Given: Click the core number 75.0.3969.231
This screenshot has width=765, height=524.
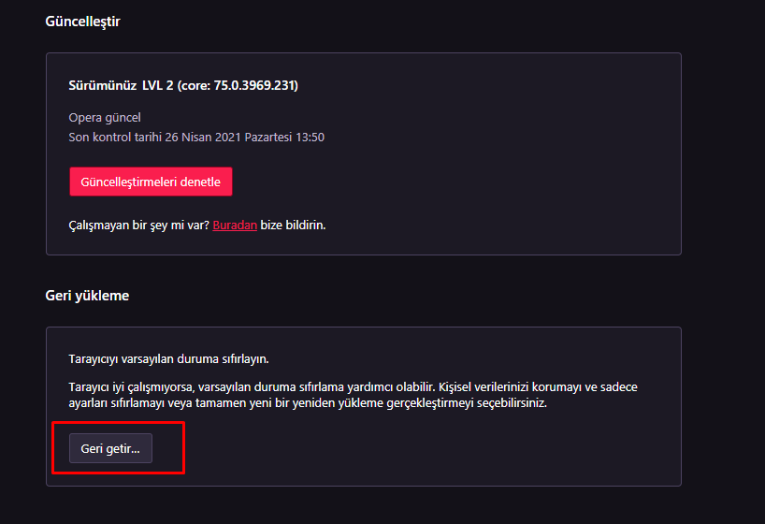Looking at the screenshot, I should point(255,86).
